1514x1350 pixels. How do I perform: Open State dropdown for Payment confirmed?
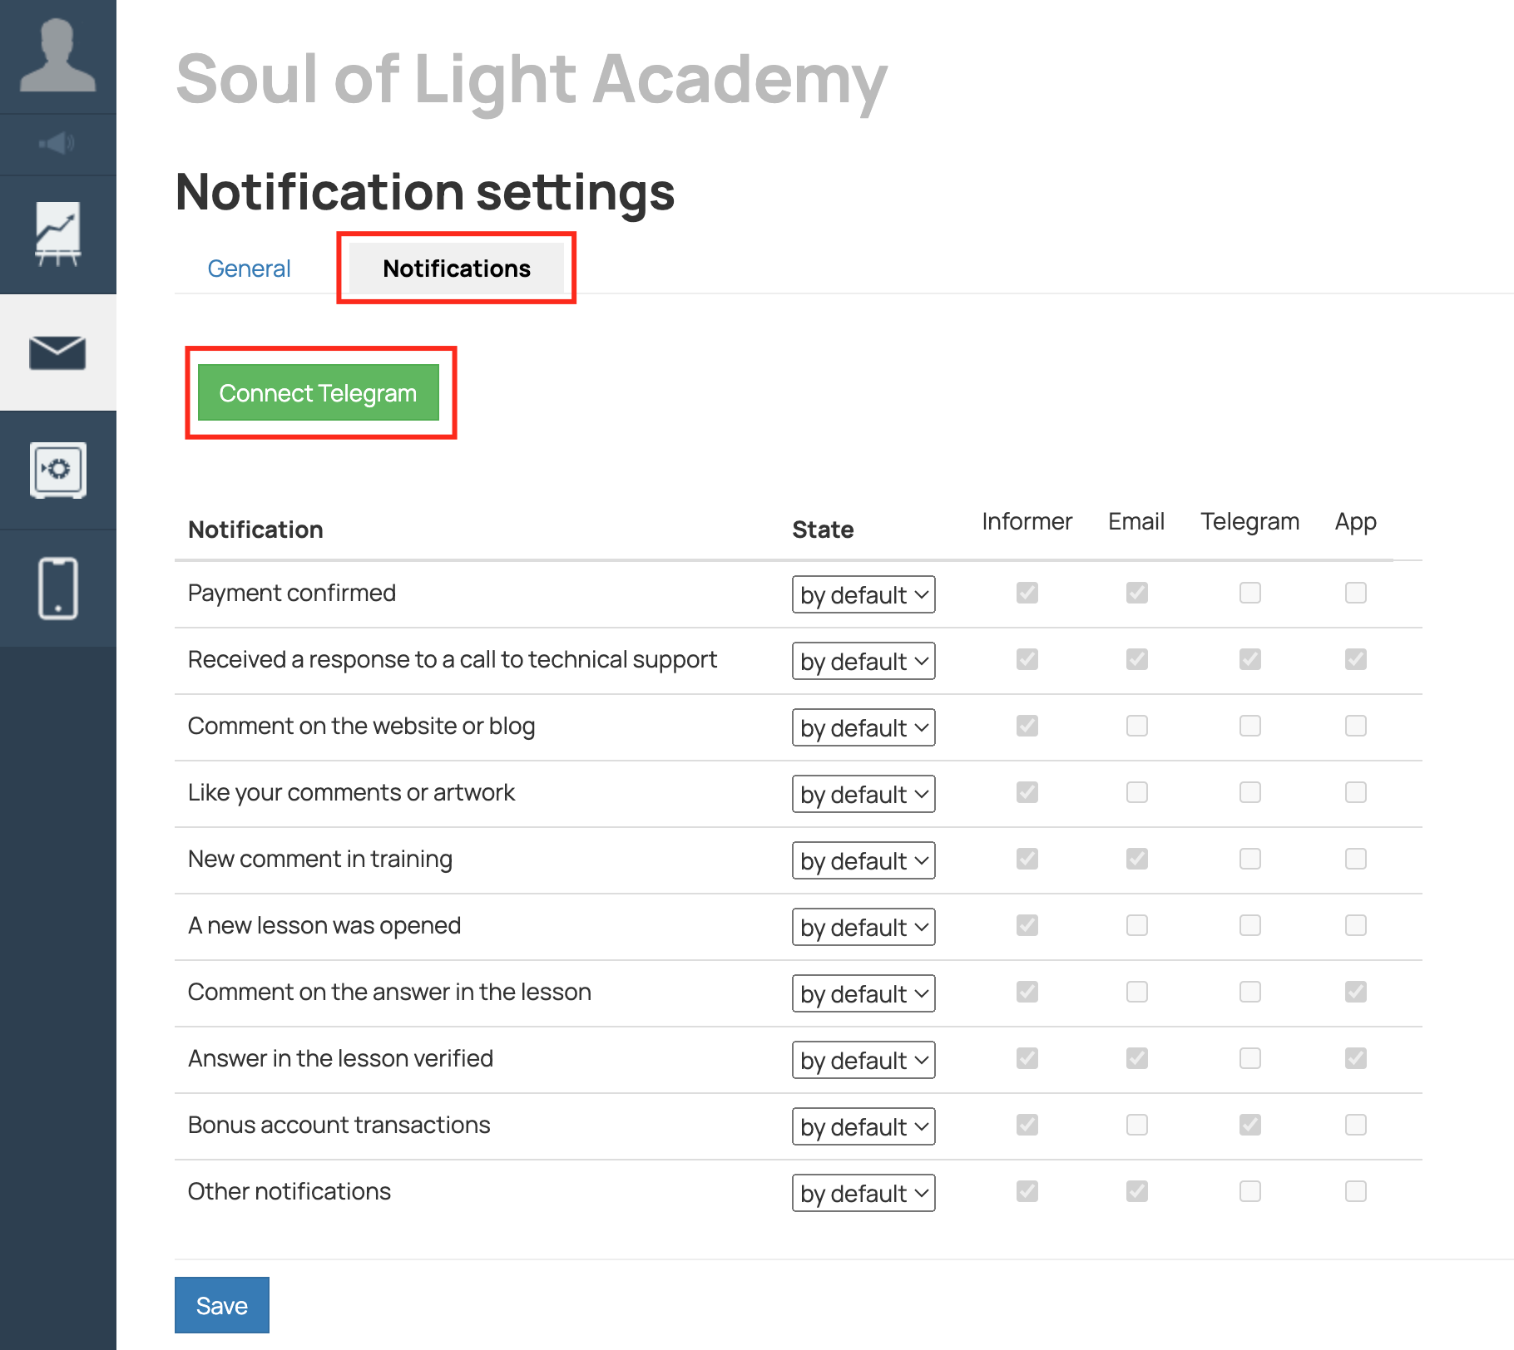coord(863,594)
